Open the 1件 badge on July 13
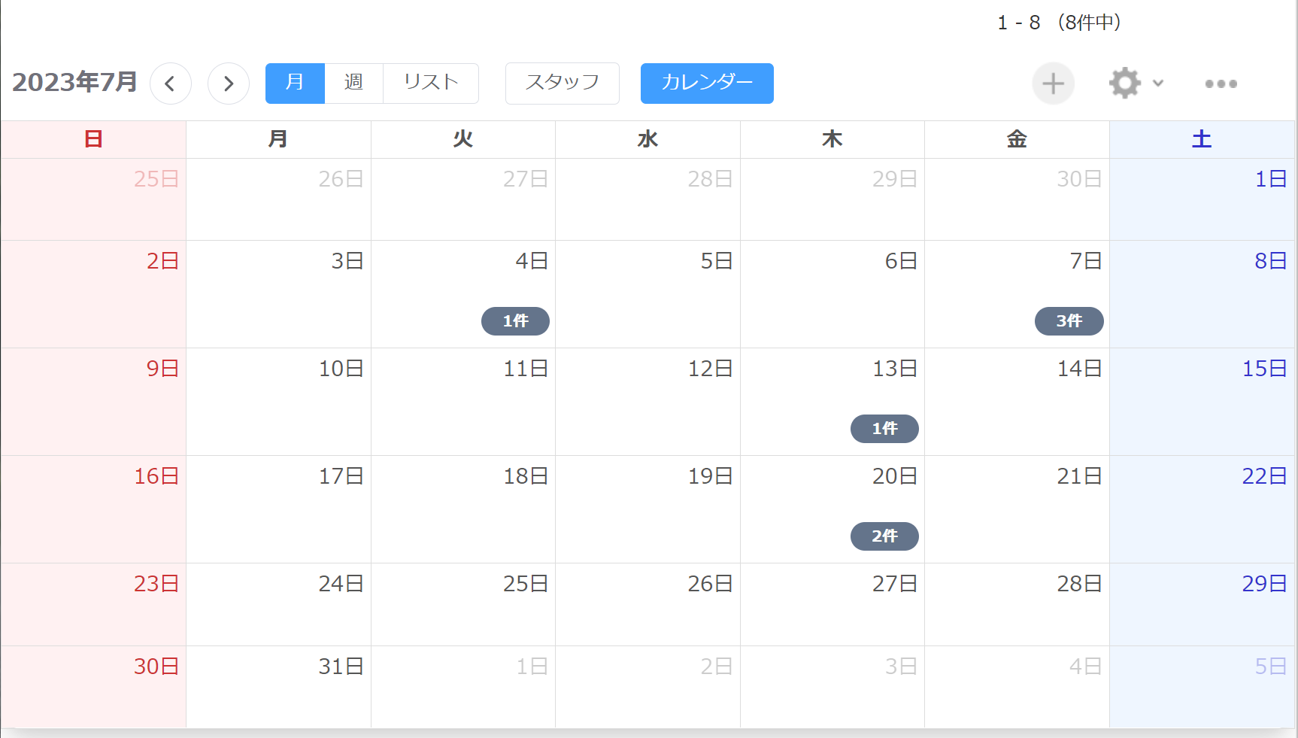 [x=884, y=429]
